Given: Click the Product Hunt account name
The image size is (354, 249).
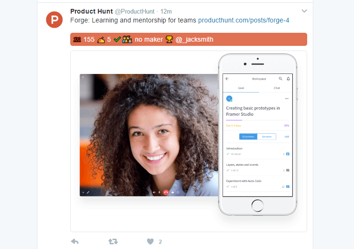Looking at the screenshot, I should (91, 11).
